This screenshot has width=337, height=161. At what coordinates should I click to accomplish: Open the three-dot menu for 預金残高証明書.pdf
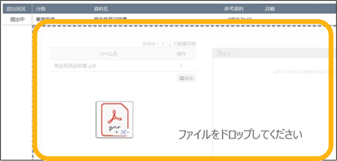pyautogui.click(x=181, y=66)
